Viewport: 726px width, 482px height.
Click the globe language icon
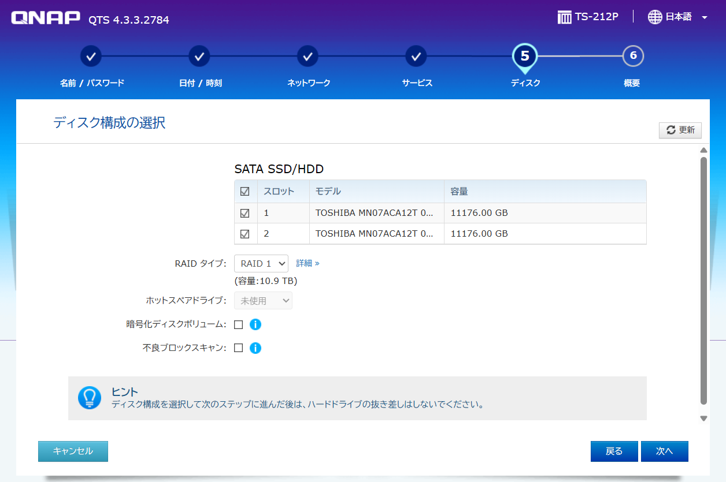[655, 17]
